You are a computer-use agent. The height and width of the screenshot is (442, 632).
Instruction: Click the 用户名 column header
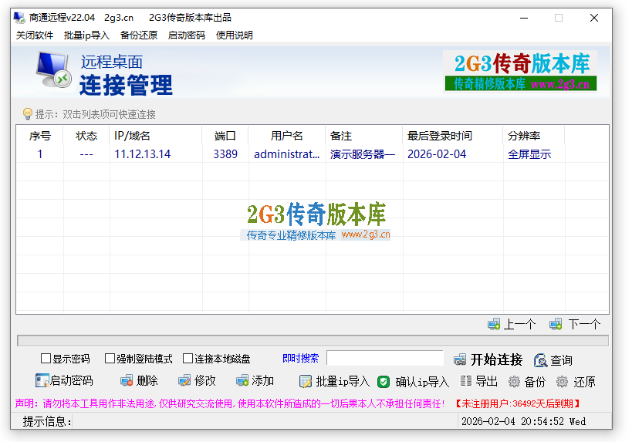coord(286,136)
